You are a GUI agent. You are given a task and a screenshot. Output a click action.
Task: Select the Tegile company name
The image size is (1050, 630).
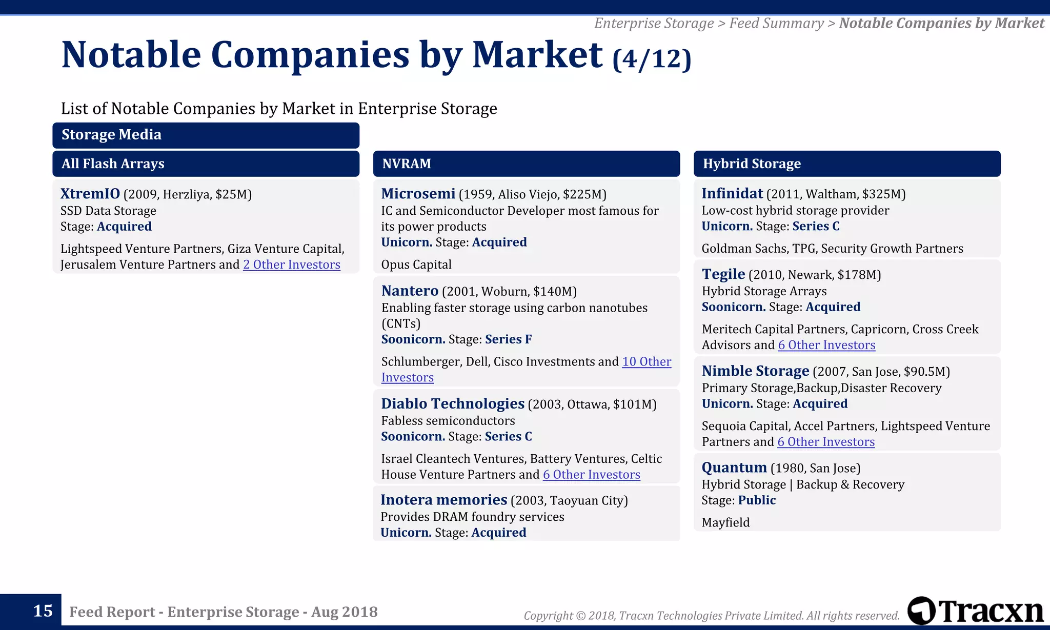[x=723, y=274]
